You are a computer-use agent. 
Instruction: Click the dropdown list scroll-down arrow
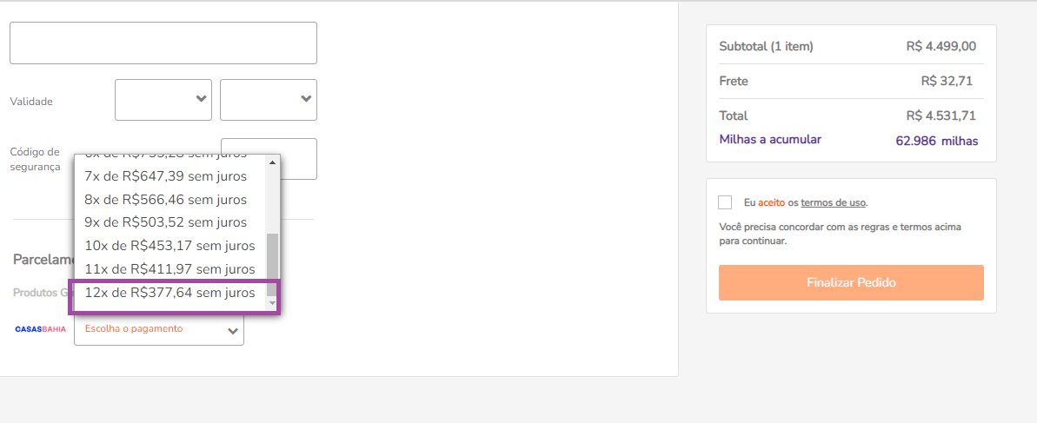(272, 303)
